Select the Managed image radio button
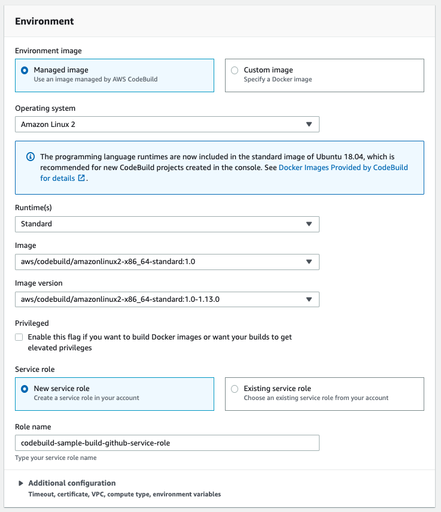 pyautogui.click(x=25, y=70)
